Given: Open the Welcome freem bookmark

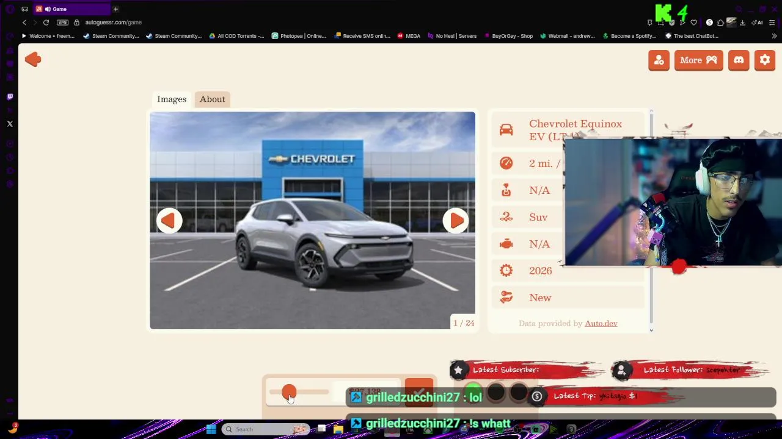Looking at the screenshot, I should pyautogui.click(x=48, y=36).
